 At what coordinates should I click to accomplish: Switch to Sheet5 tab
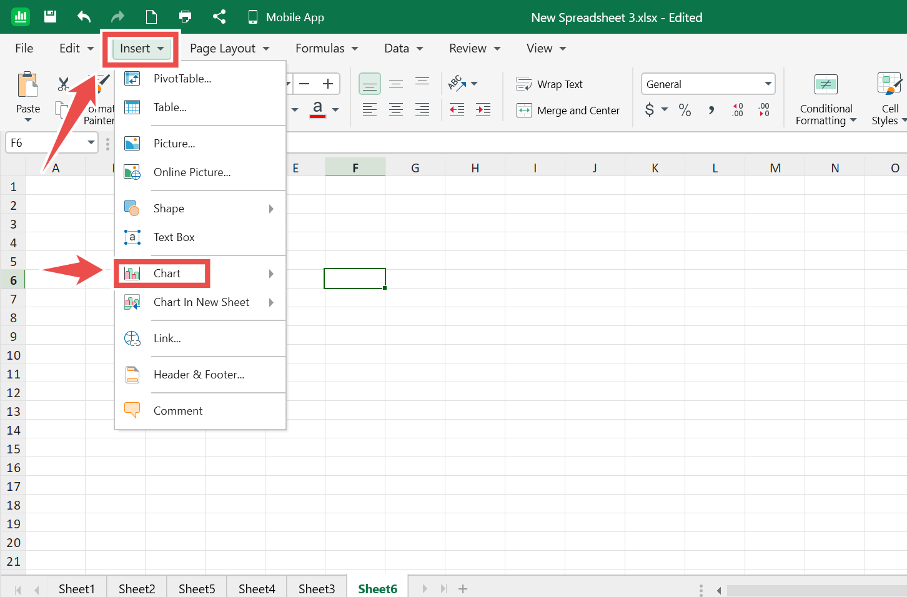coord(197,588)
